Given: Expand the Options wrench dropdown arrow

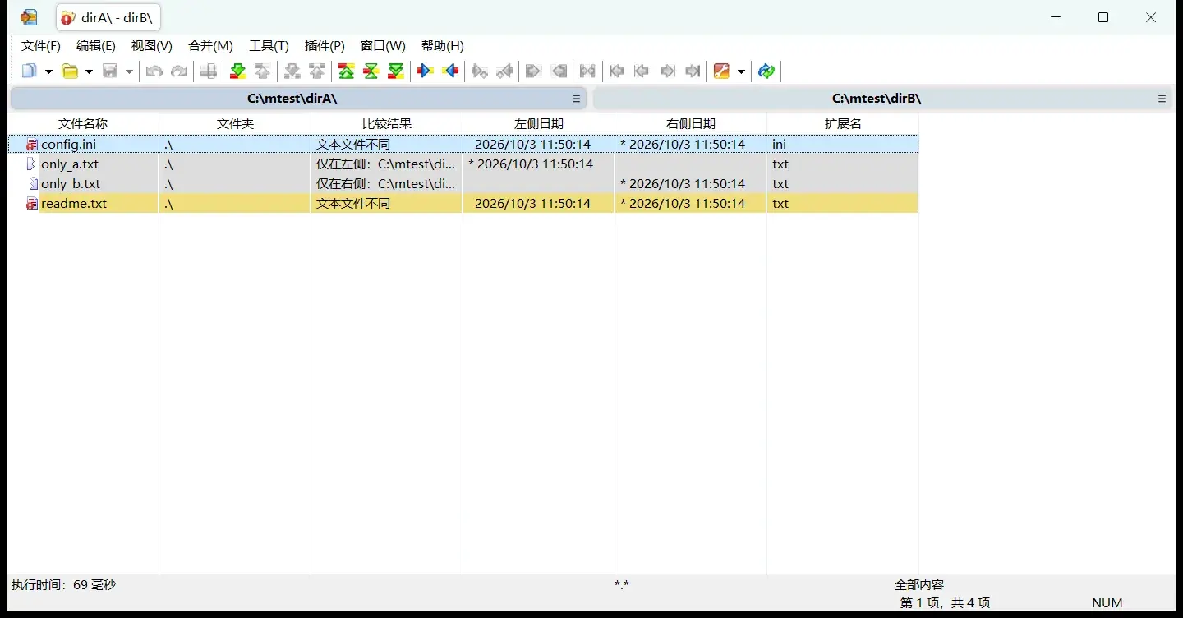Looking at the screenshot, I should pyautogui.click(x=741, y=71).
